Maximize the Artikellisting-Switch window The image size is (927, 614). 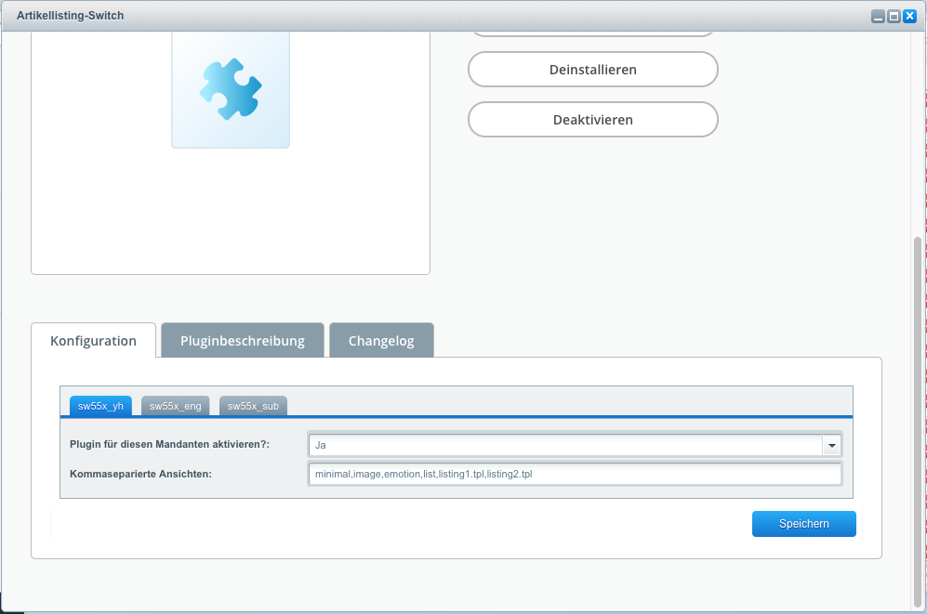pos(894,17)
